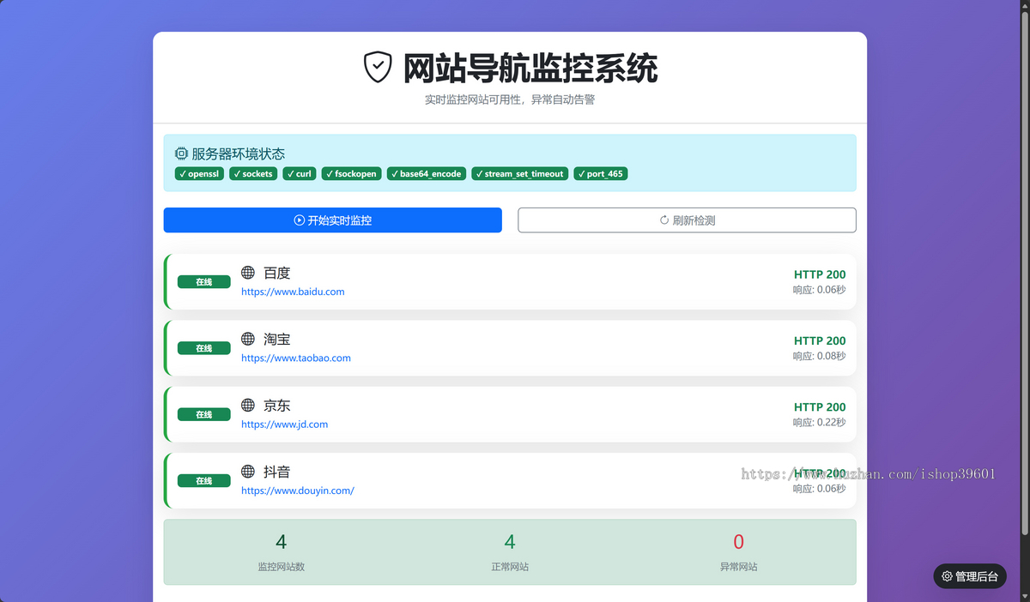
Task: Click the robot icon beside 服务器环境状态
Action: tap(181, 153)
